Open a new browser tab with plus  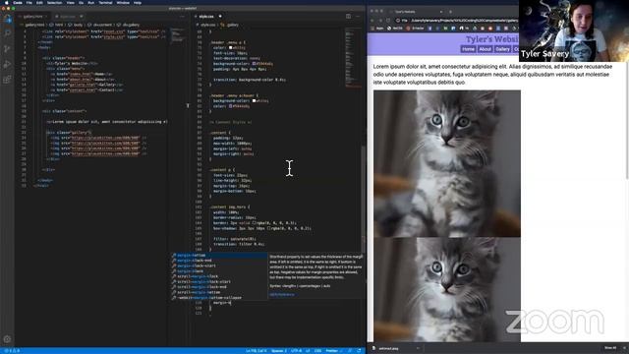coord(450,12)
